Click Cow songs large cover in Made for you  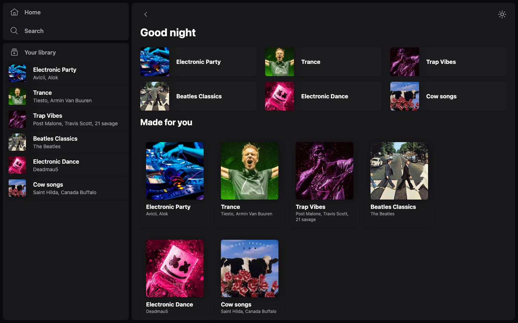click(x=250, y=268)
